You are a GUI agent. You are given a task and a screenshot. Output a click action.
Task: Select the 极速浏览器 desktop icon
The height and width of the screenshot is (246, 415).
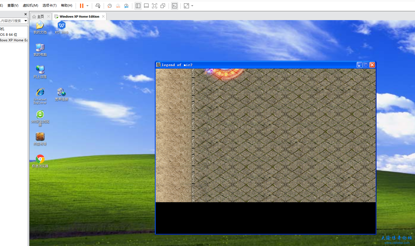(40, 161)
